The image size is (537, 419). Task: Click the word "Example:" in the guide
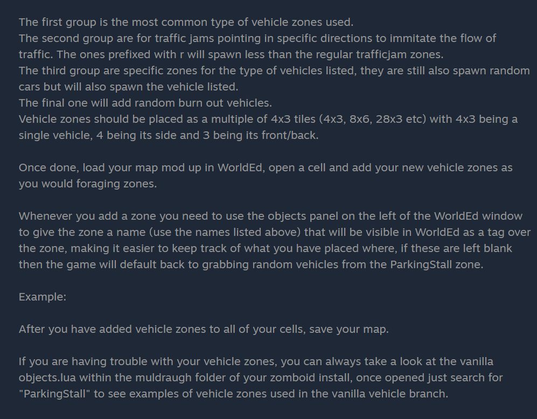(x=43, y=297)
